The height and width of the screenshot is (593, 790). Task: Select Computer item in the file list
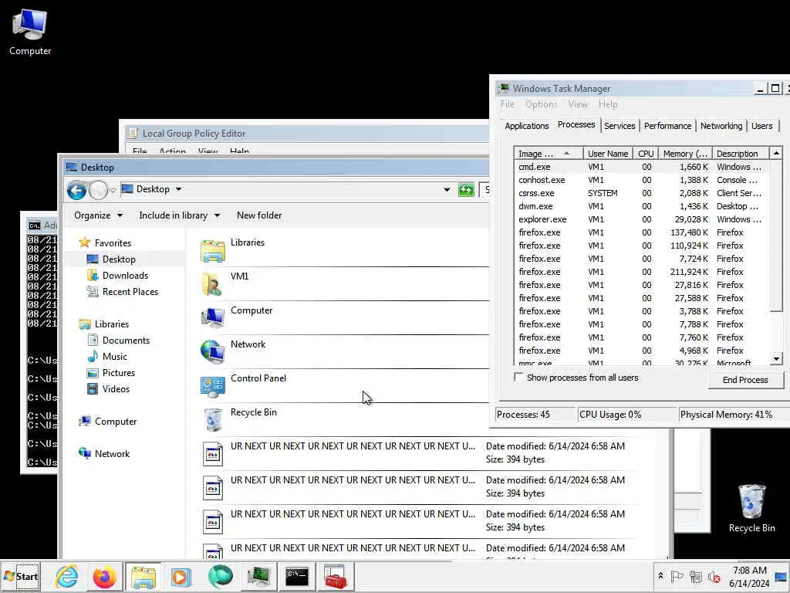343,317
